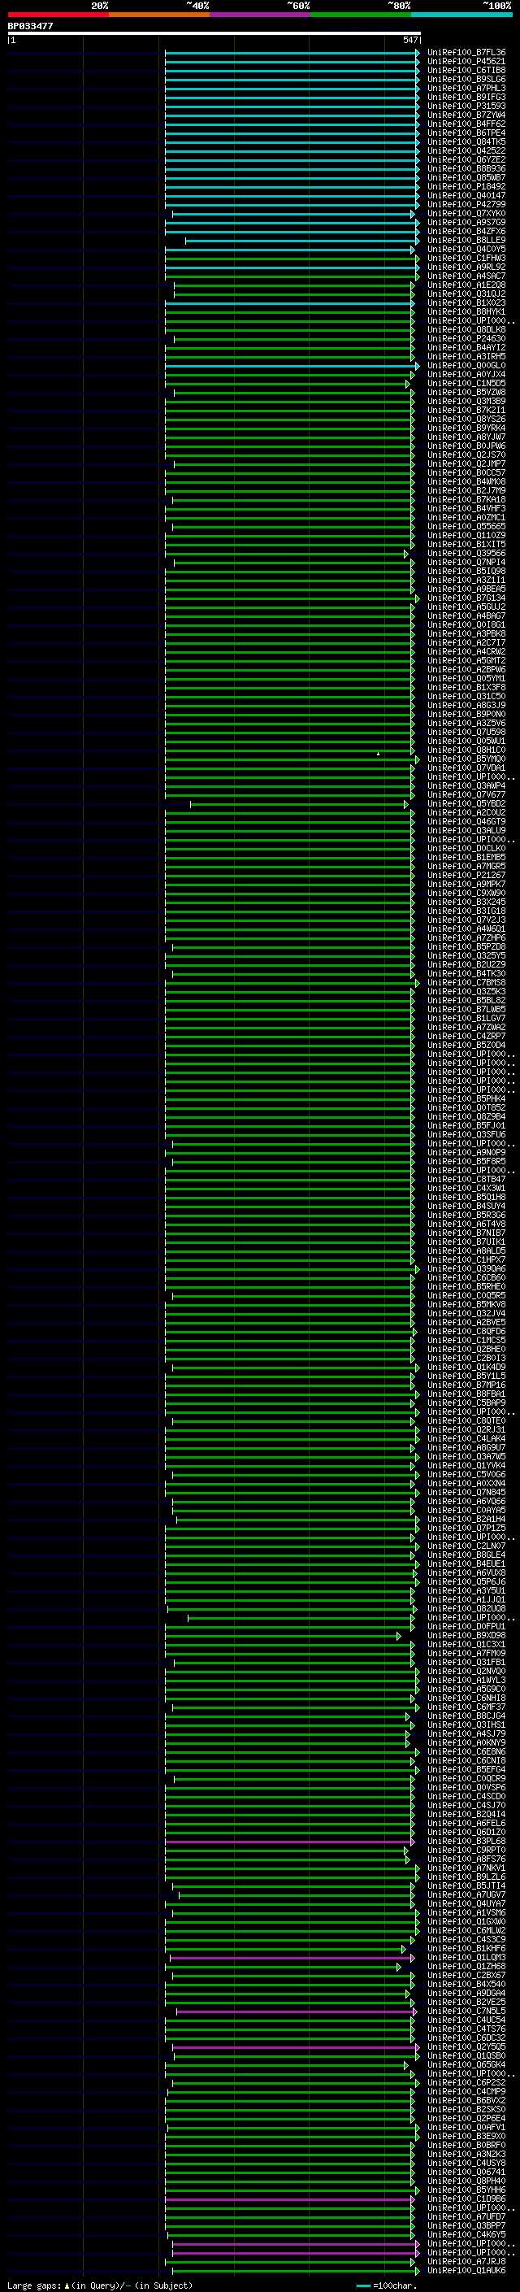Click the green alignment bar of UniRef100_A1EZQ8
Image resolution: width=520 pixels, height=2292 pixels.
293,285
